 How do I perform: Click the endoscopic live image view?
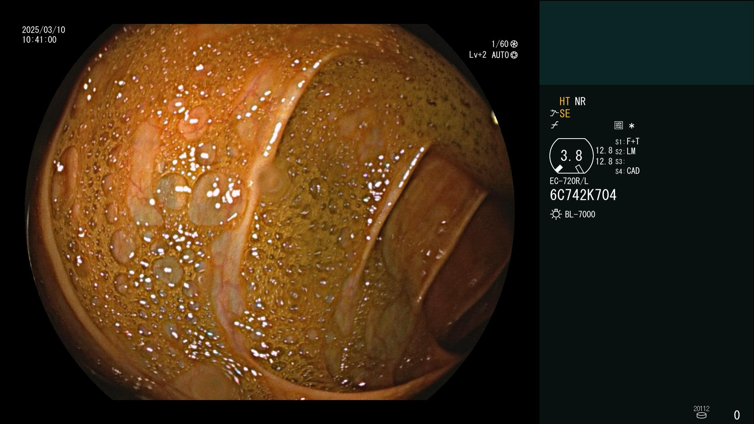[270, 212]
